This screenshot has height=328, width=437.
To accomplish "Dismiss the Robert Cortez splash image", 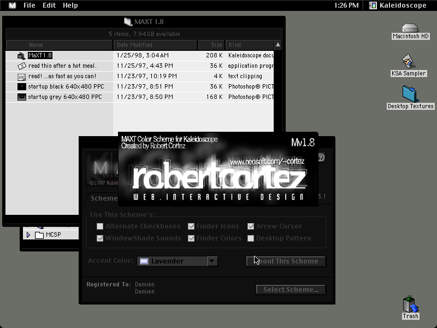I will pos(218,169).
